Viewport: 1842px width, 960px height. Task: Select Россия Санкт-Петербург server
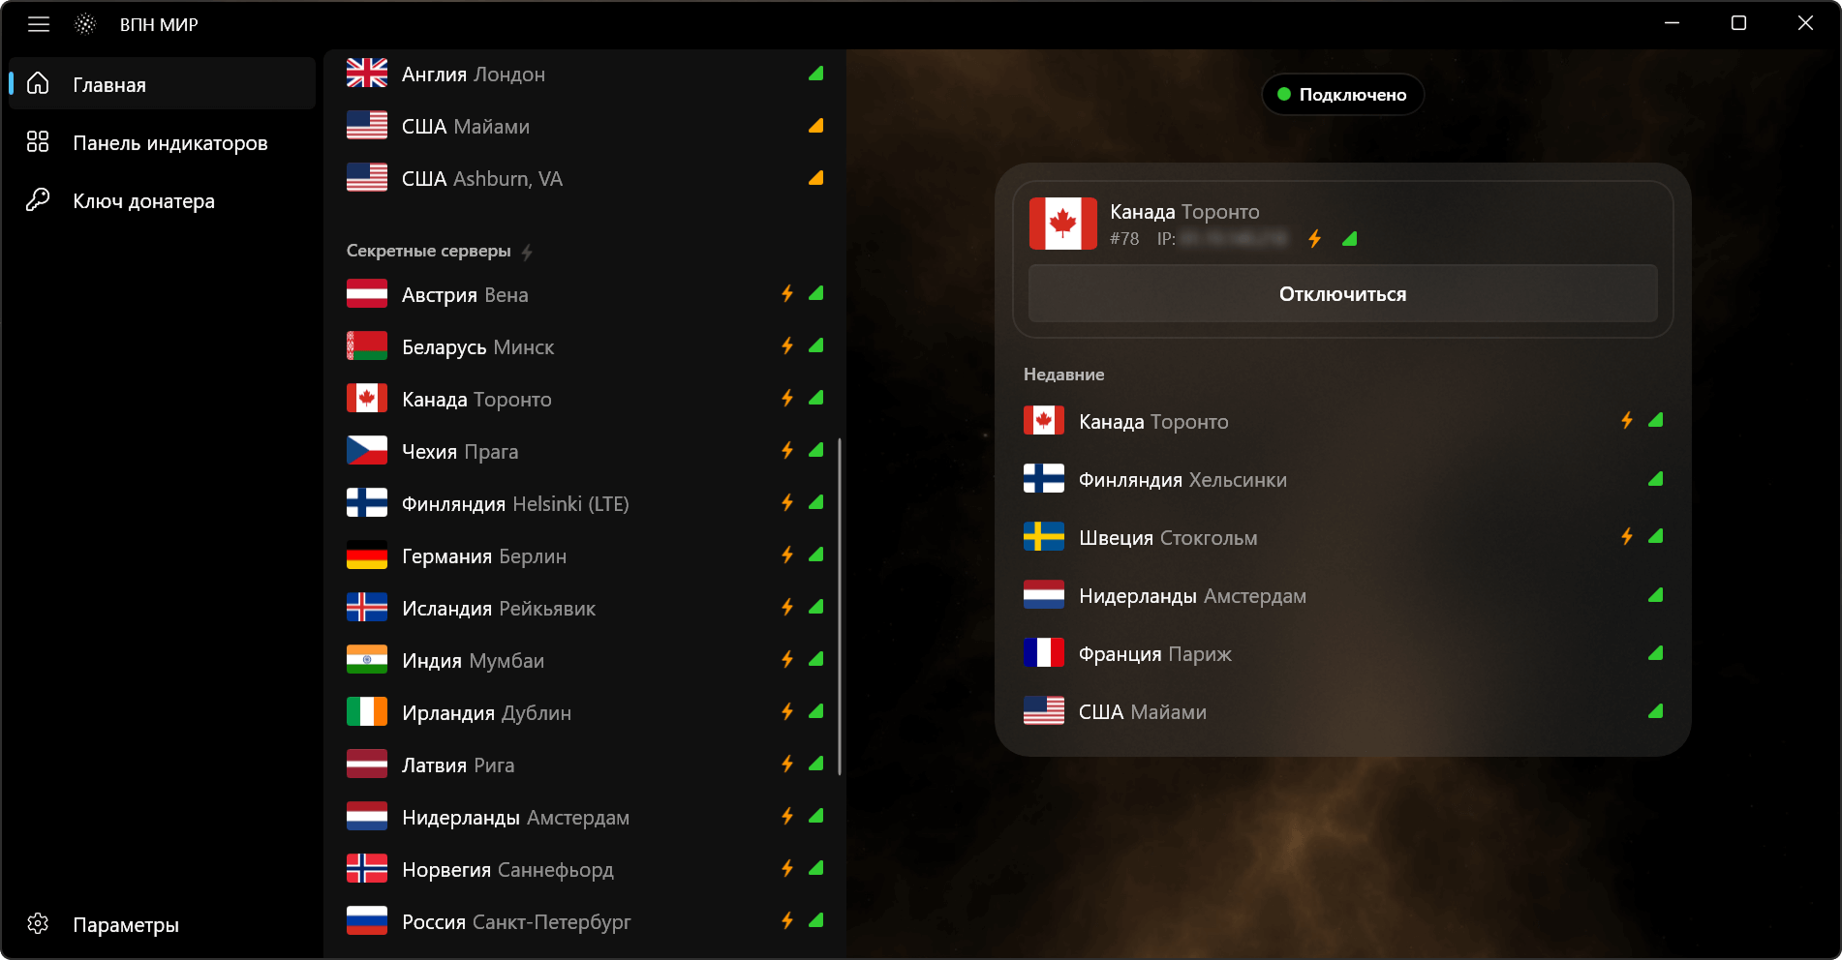coord(585,921)
